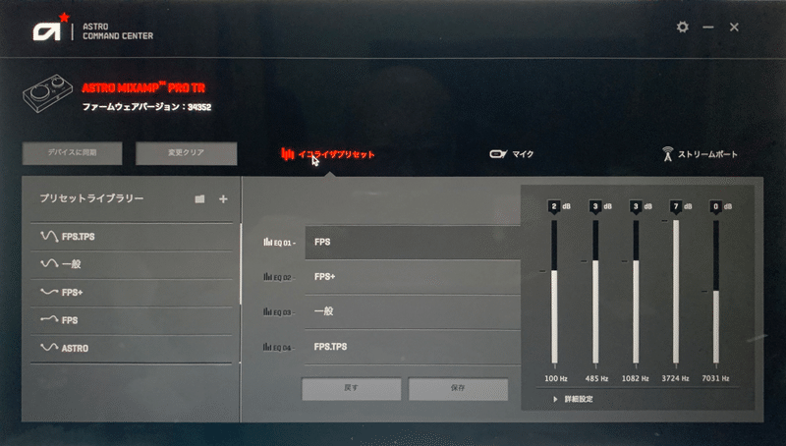Viewport: 786px width, 446px height.
Task: Click the 7031 Hz equalizer slider
Action: (x=716, y=292)
